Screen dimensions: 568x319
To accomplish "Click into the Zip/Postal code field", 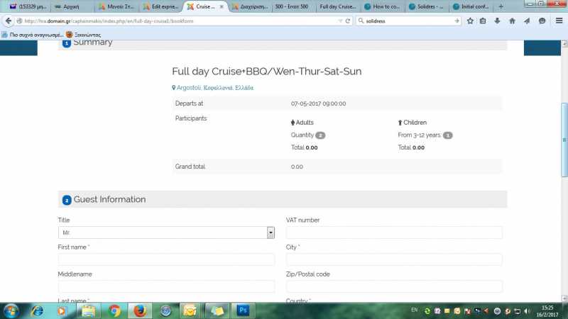I will pos(394,286).
